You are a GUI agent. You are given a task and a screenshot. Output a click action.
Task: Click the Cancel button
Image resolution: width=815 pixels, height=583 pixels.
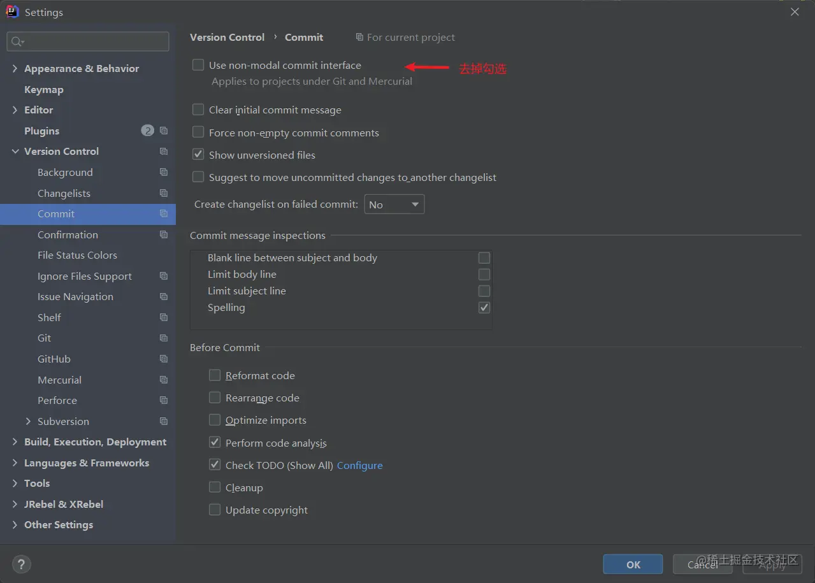[x=703, y=565]
